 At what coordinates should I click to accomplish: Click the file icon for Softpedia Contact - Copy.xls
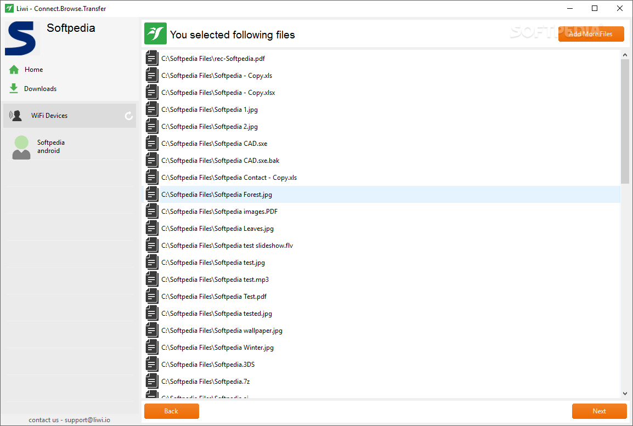(x=152, y=177)
